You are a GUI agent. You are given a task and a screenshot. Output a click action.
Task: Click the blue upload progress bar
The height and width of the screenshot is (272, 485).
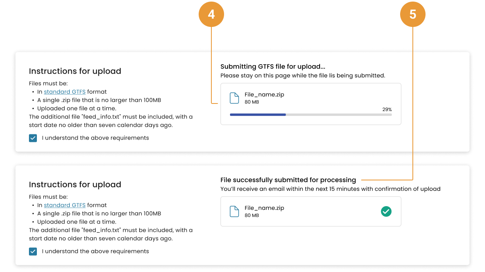258,115
